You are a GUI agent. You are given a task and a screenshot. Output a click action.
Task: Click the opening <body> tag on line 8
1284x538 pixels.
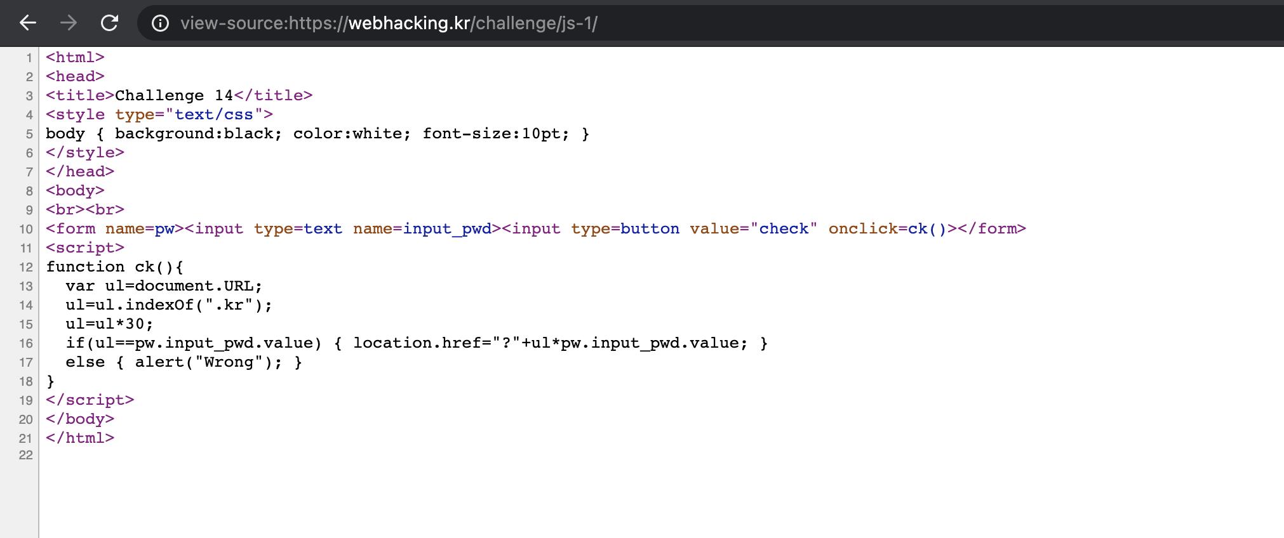tap(75, 190)
